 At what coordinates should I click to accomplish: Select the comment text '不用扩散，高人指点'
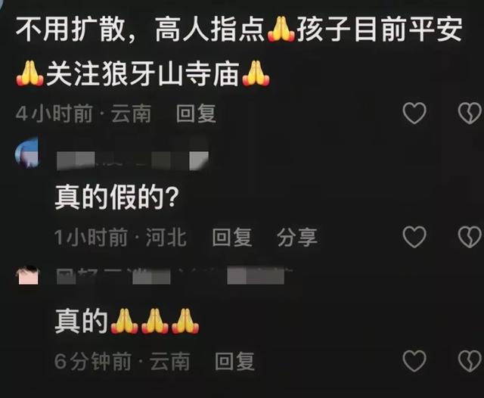coord(139,30)
